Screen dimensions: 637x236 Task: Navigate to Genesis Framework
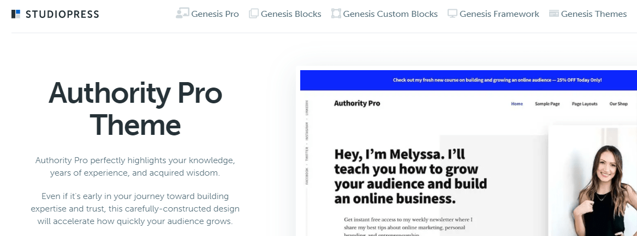click(x=499, y=14)
